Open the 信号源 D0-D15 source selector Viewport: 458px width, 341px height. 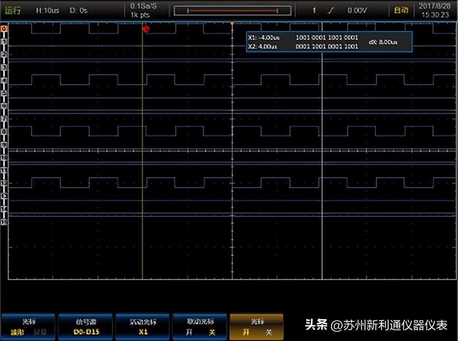86,327
